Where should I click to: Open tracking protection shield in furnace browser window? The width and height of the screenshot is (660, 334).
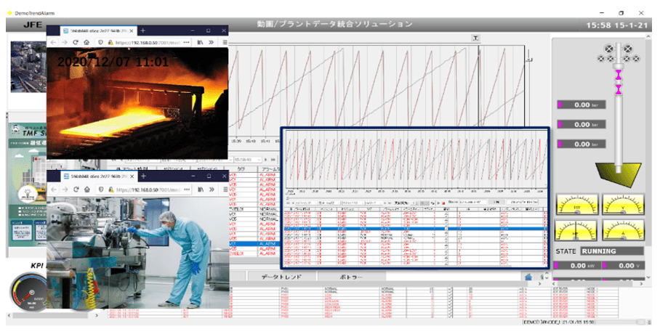click(x=100, y=42)
